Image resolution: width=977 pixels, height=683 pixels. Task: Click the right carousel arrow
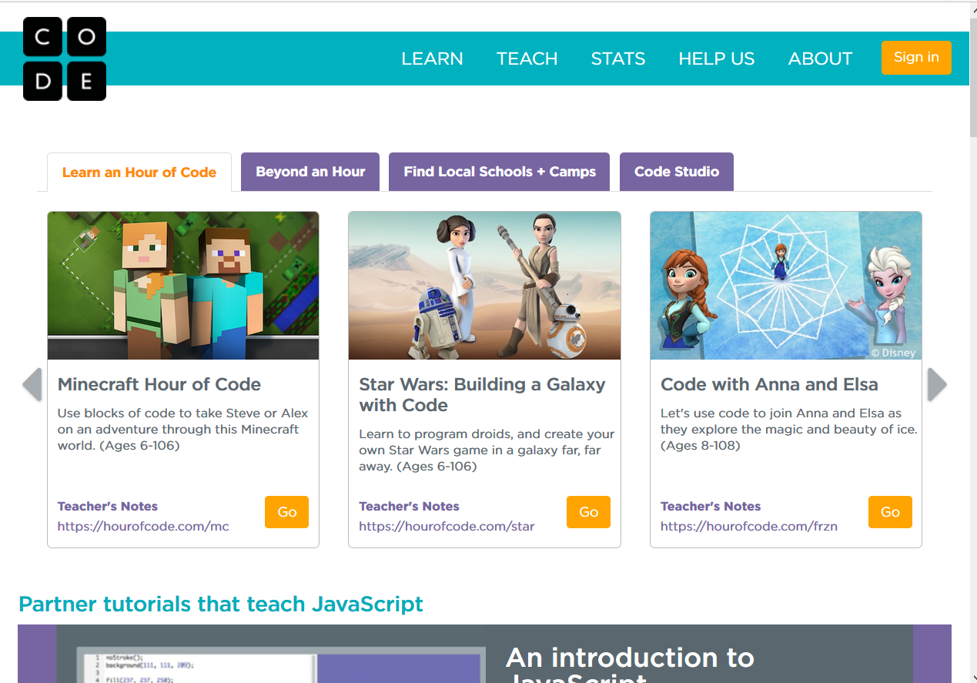click(936, 383)
